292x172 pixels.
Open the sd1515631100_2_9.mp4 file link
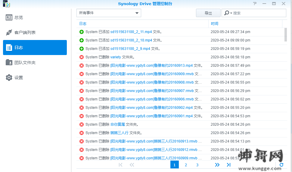(x=130, y=48)
